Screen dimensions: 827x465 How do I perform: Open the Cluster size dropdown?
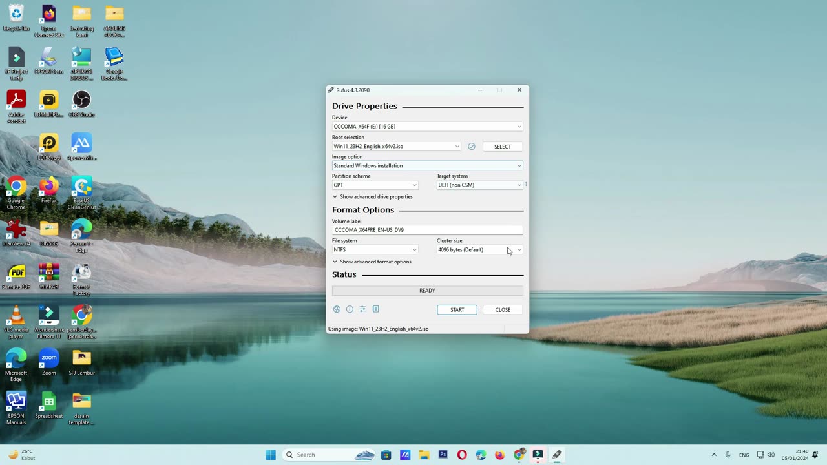click(x=479, y=250)
